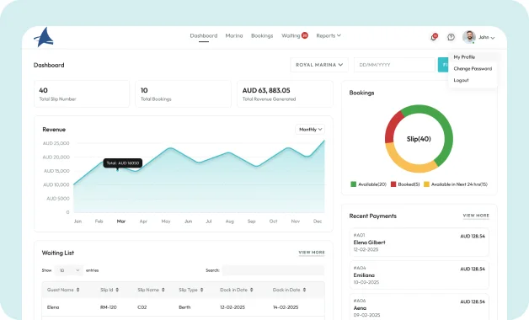Click the DD/MM/YYYY date input field
This screenshot has height=320, width=529.
pyautogui.click(x=394, y=65)
